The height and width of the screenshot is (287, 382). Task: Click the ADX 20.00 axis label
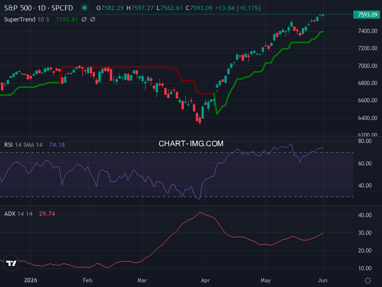tap(365, 251)
